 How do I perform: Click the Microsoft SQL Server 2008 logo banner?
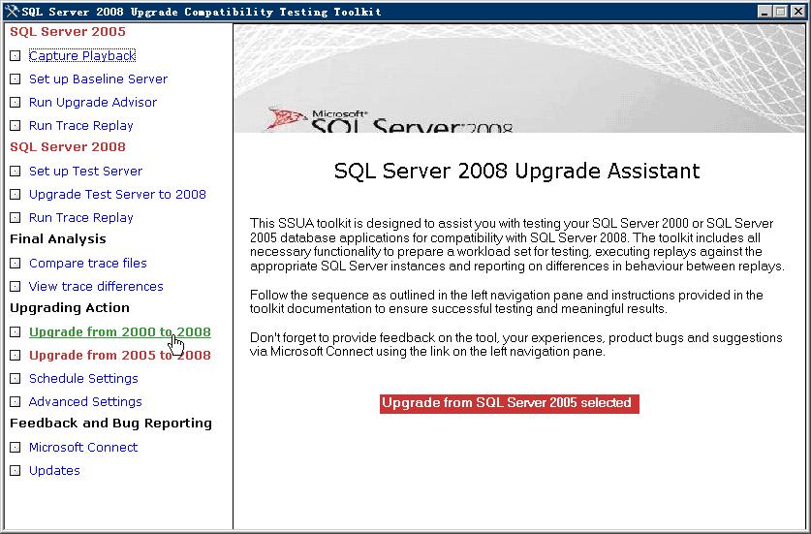[519, 79]
